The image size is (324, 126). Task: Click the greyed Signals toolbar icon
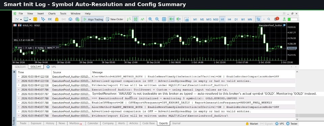[63, 19]
